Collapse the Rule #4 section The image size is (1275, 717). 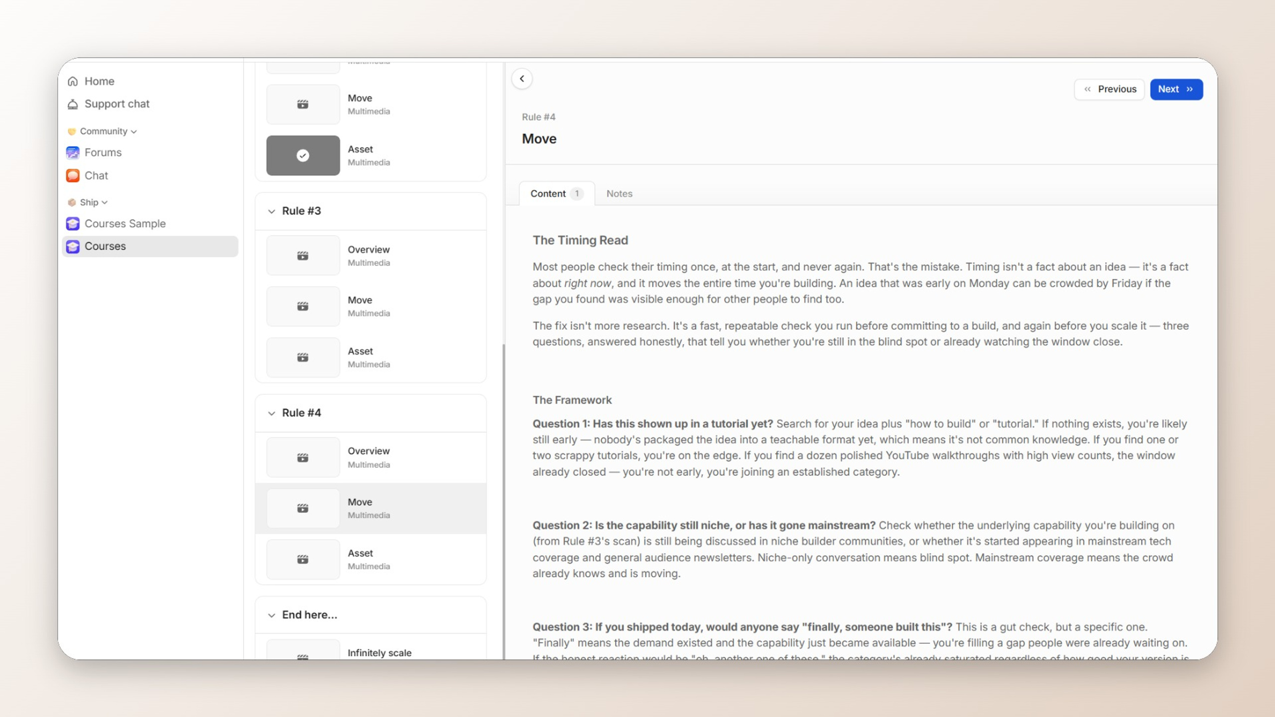pos(271,413)
